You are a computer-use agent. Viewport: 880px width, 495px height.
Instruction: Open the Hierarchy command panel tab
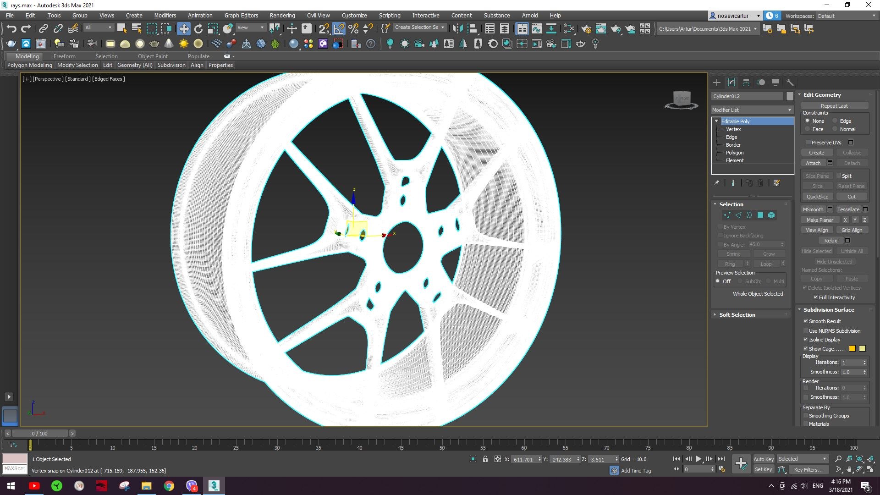tap(746, 82)
